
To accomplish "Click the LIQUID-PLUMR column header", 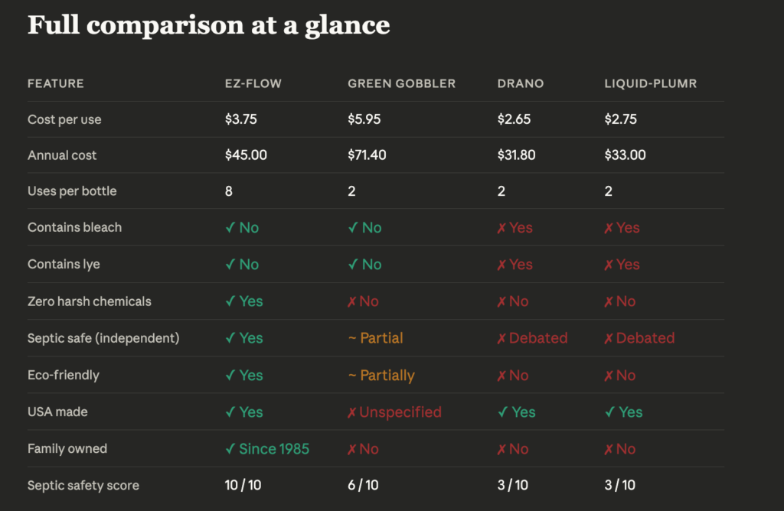I will tap(651, 83).
